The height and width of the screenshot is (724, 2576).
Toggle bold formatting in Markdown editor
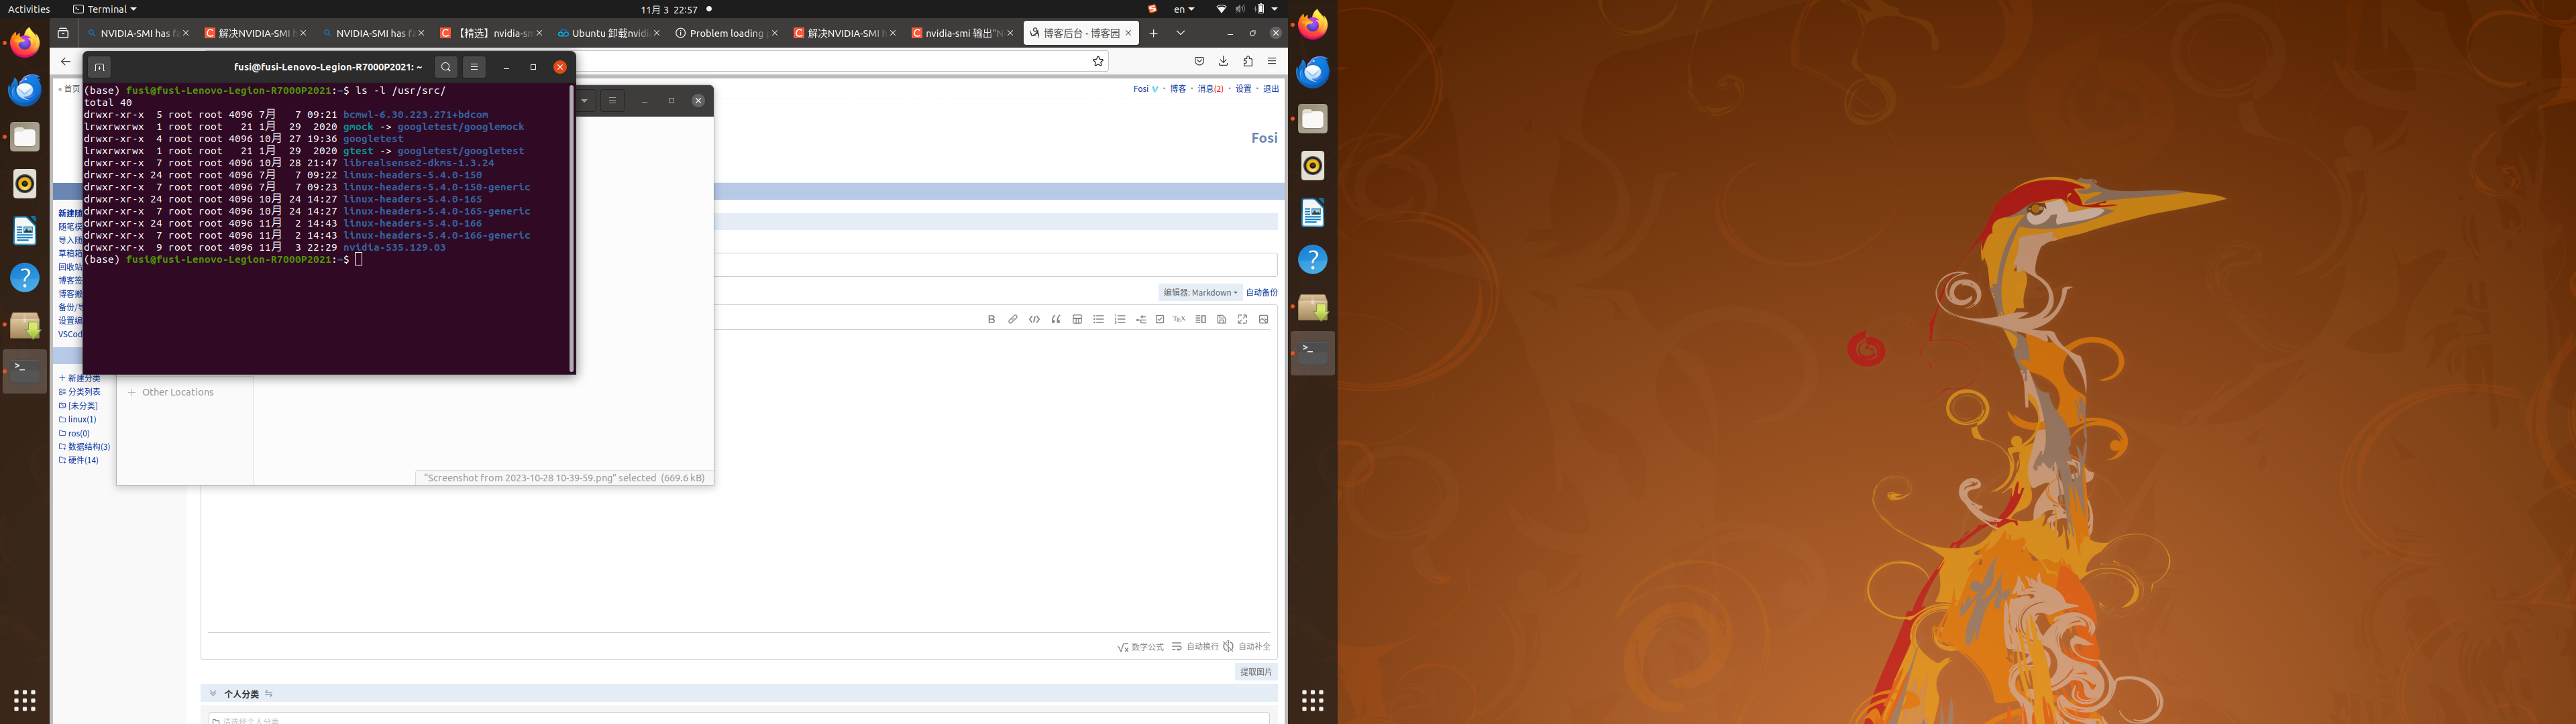click(991, 319)
